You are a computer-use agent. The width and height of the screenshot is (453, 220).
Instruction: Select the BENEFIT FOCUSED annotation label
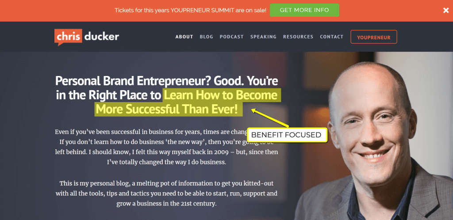286,135
